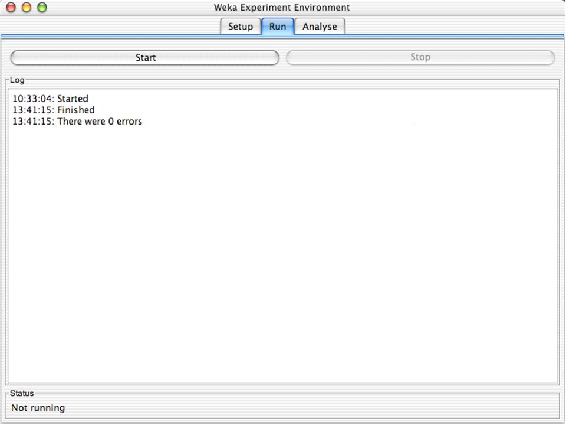This screenshot has height=425, width=566.
Task: Open the Analyse tab
Action: (320, 27)
